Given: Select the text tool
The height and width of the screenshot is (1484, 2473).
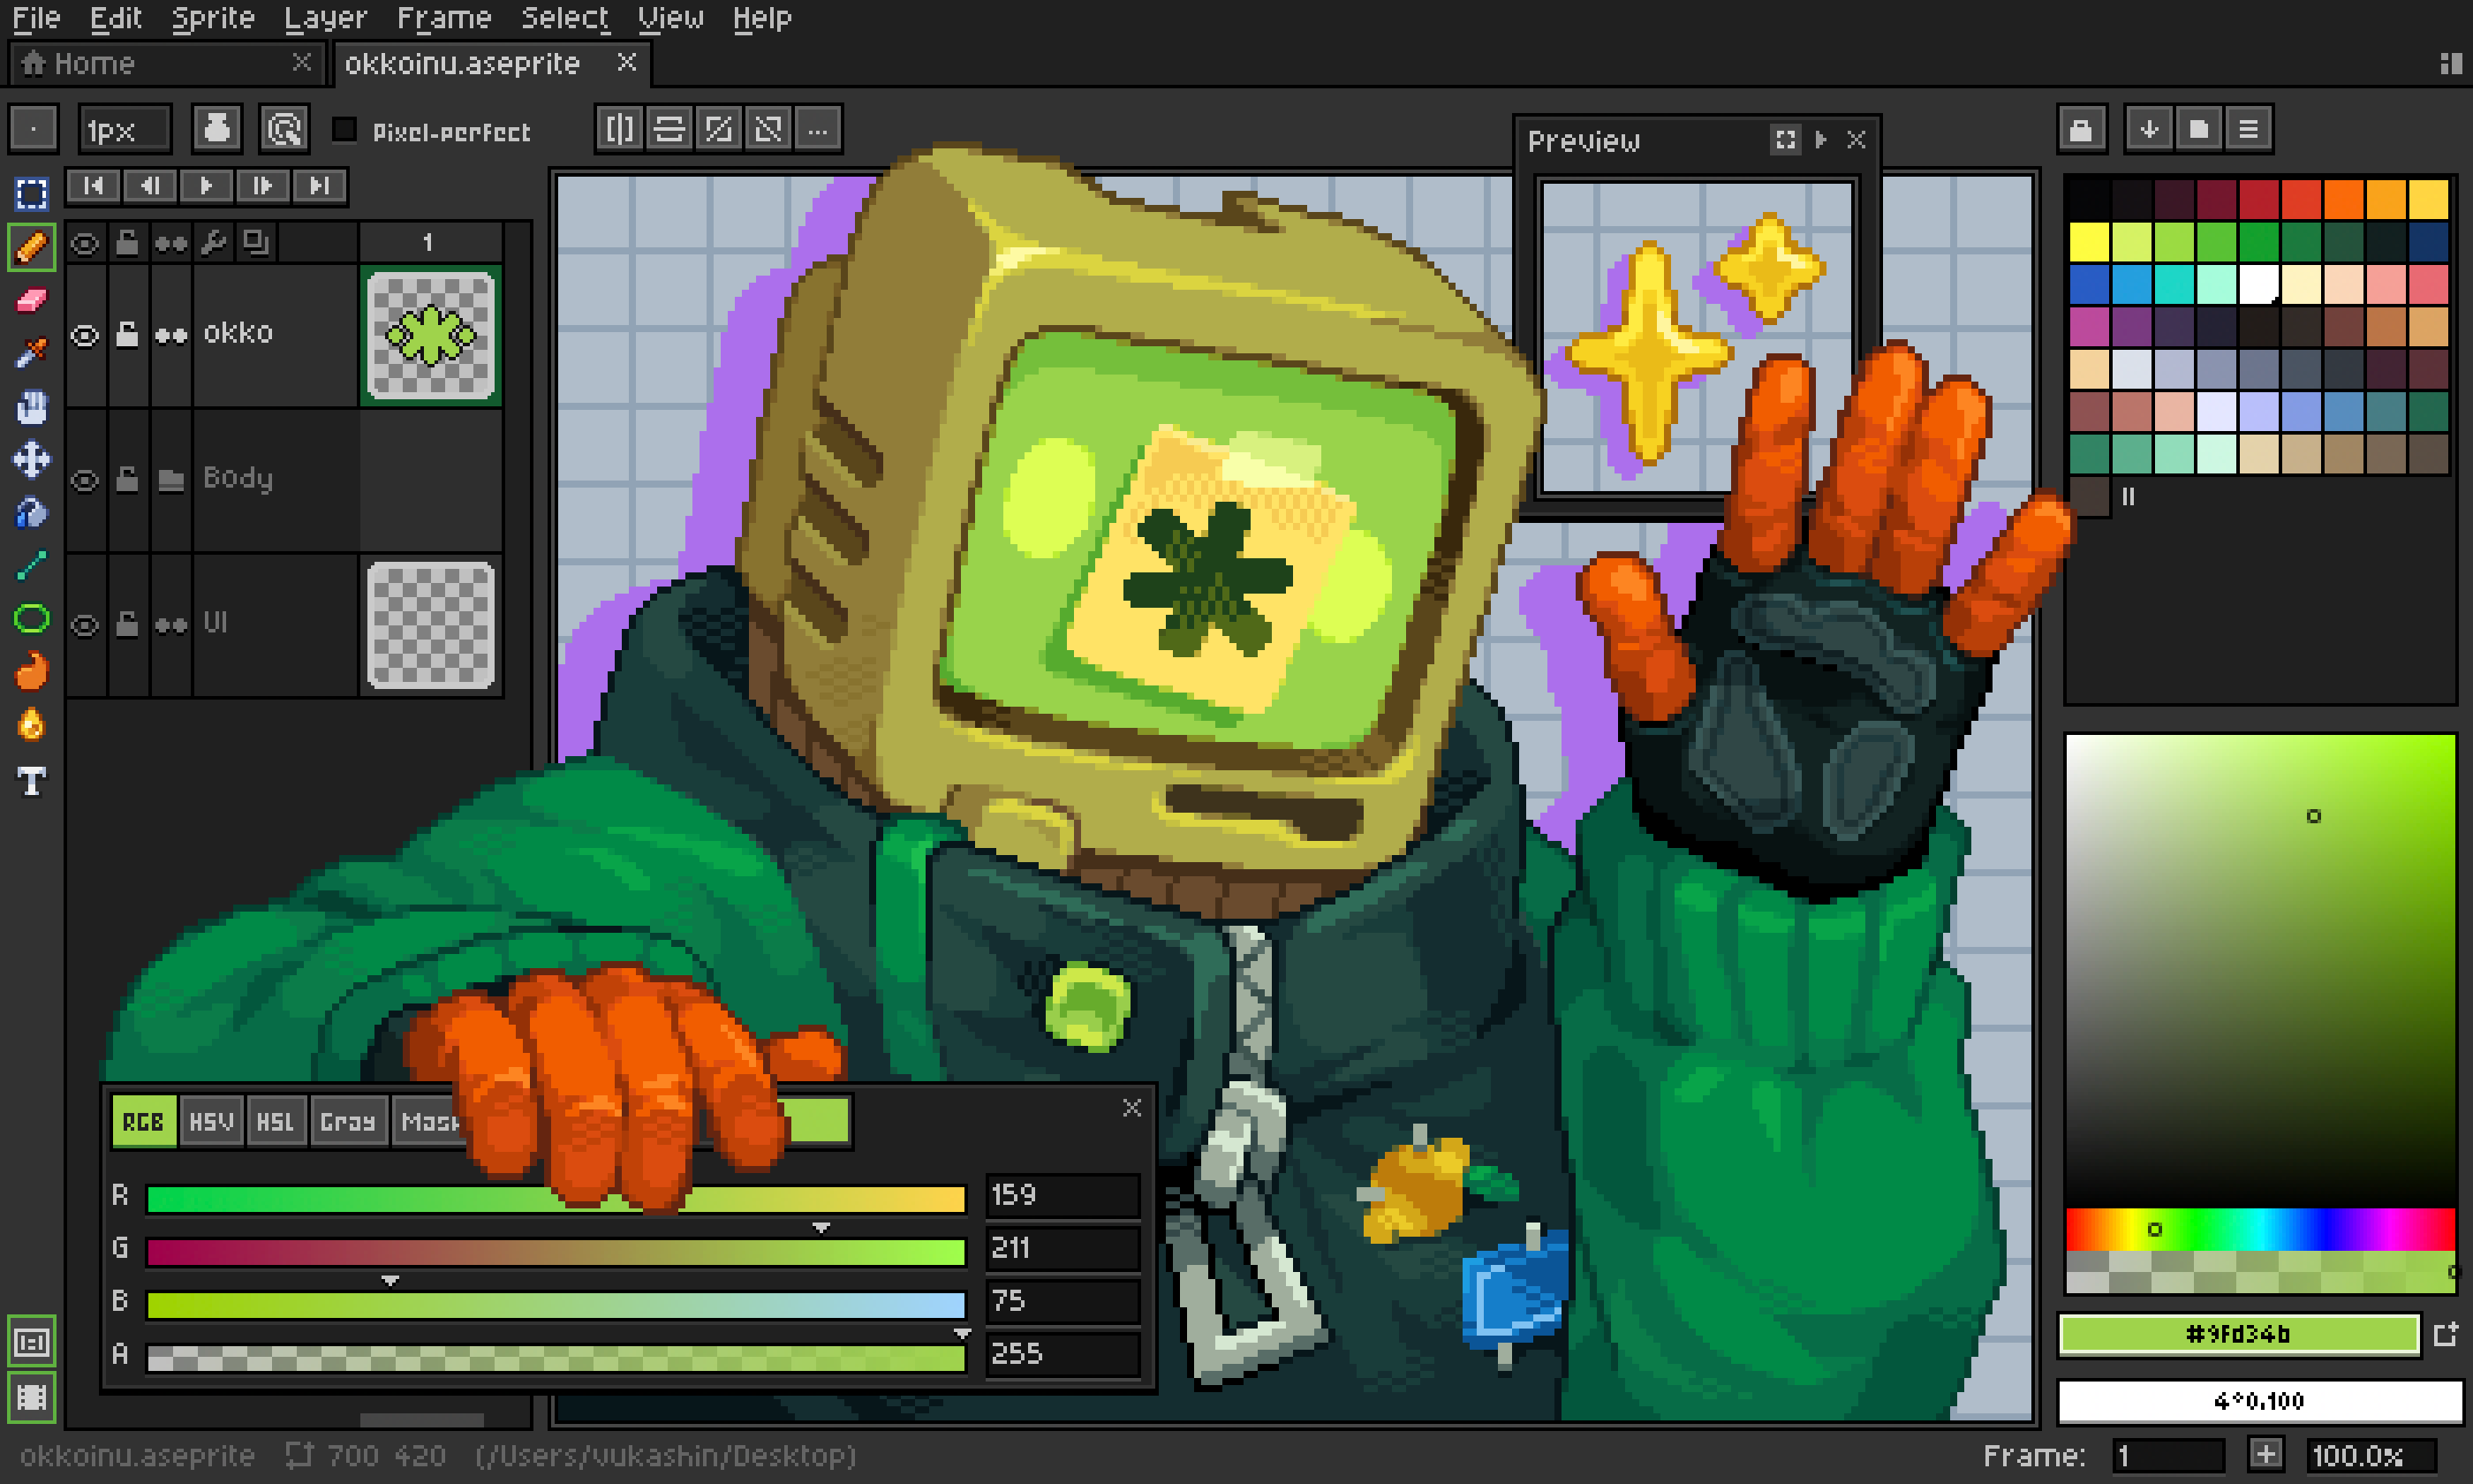Looking at the screenshot, I should [32, 780].
